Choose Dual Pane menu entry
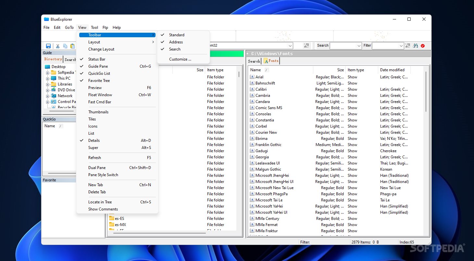The height and width of the screenshot is (261, 474). (x=117, y=168)
